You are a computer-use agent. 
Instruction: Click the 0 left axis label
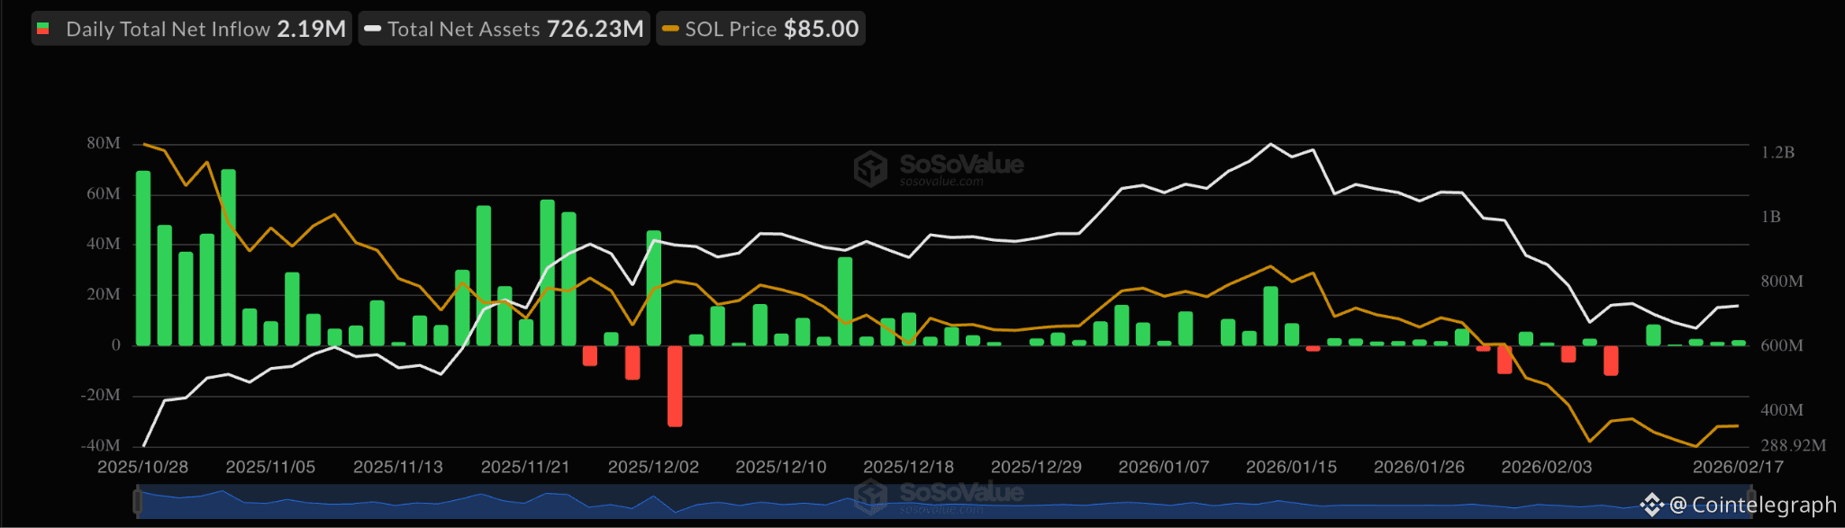[115, 345]
